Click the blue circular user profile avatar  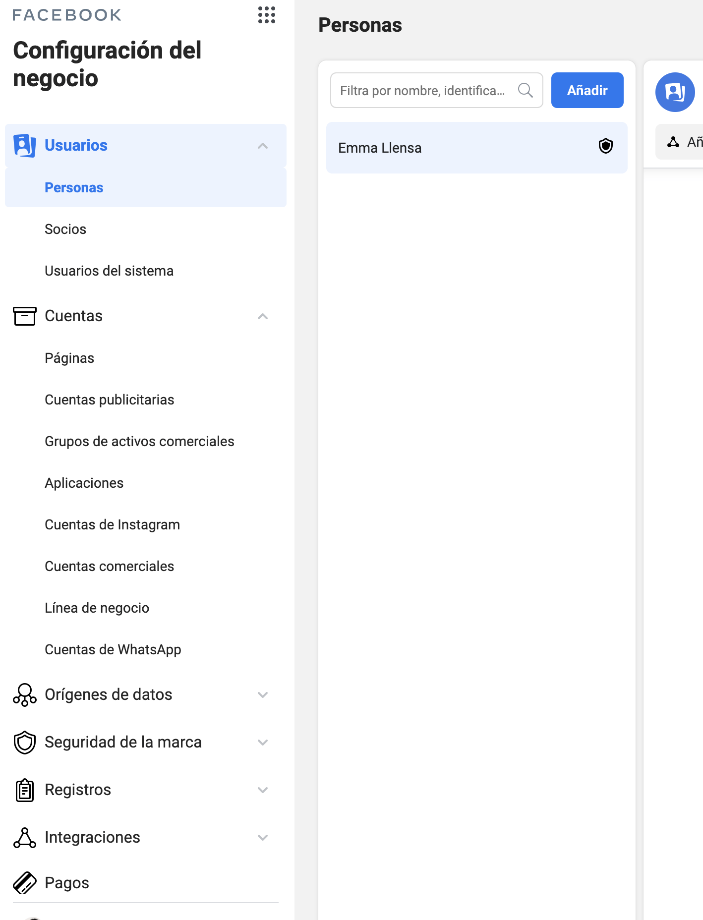pyautogui.click(x=675, y=92)
